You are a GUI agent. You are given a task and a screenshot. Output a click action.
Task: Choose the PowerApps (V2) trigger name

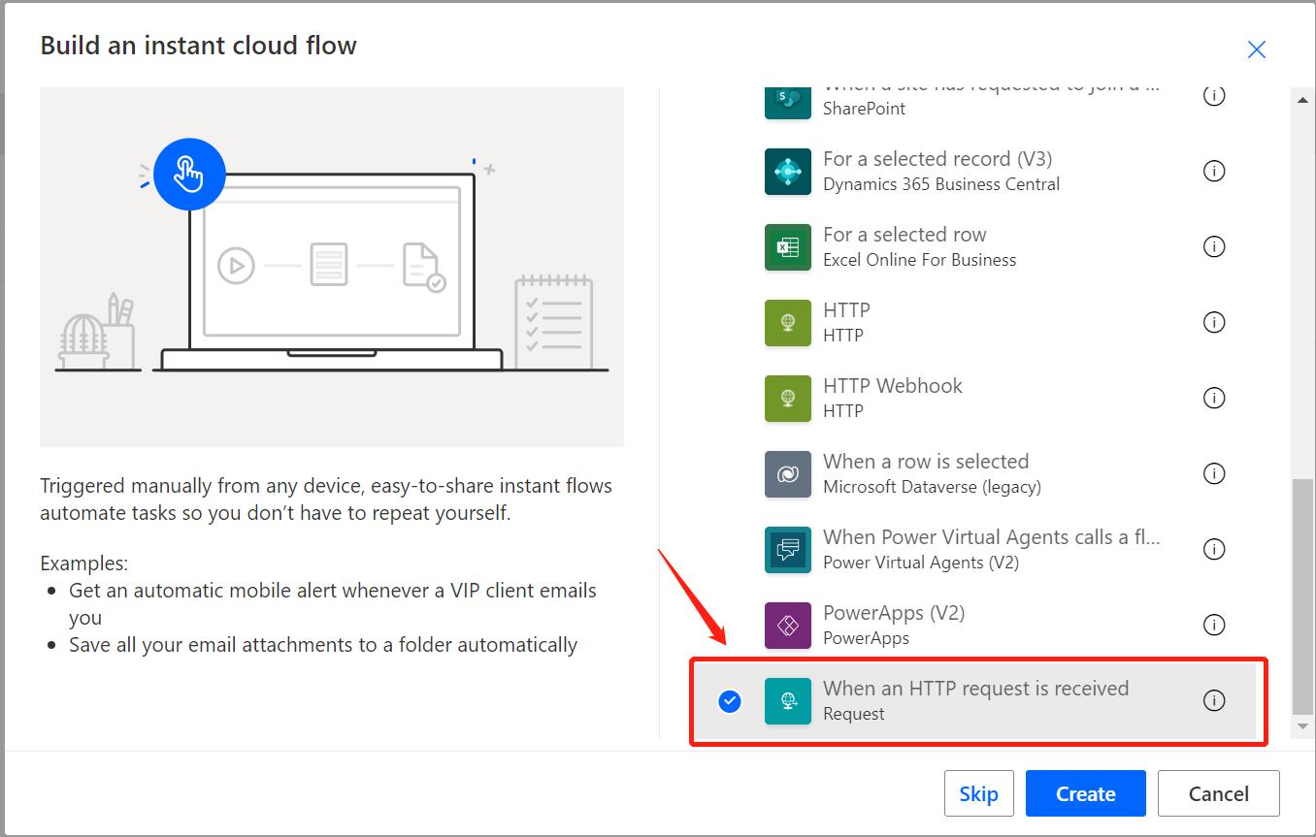click(x=894, y=613)
